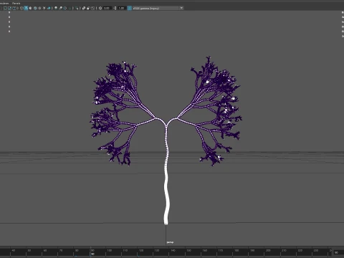This screenshot has width=344, height=258.
Task: Toggle use default material icon
Action: click(31, 8)
